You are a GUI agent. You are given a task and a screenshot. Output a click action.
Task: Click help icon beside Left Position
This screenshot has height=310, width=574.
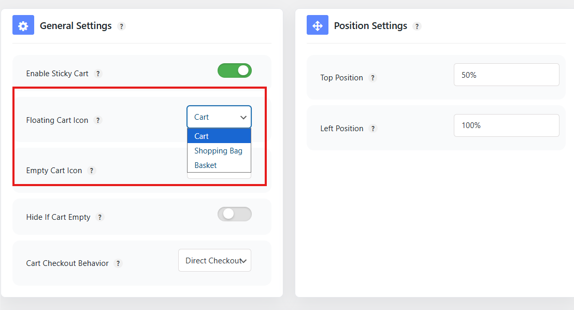[x=373, y=129]
